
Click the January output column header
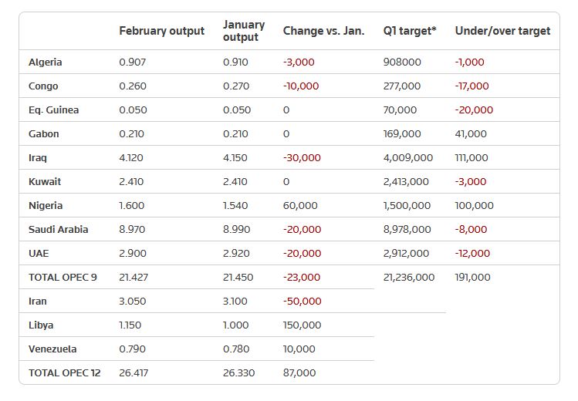tap(243, 31)
